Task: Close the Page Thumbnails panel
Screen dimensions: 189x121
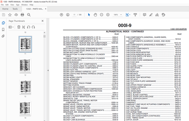Action: tap(43, 21)
